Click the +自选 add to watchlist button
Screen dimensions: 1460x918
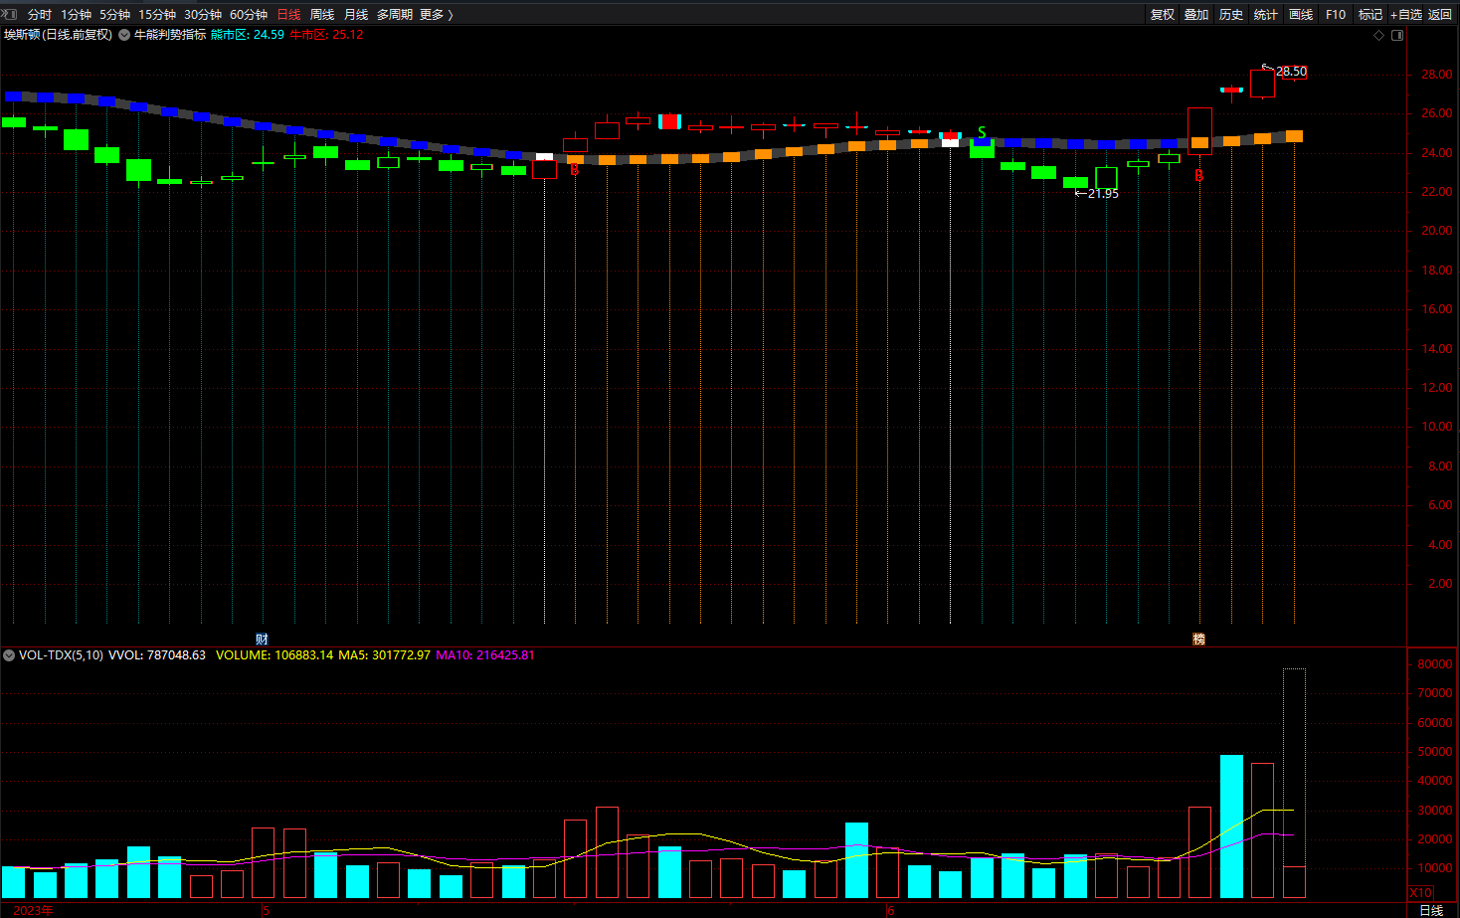click(1406, 14)
